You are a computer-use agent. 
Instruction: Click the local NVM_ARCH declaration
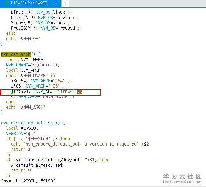click(x=23, y=70)
